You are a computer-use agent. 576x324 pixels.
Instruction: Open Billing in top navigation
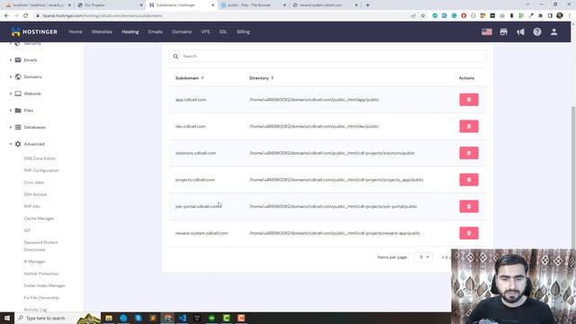243,32
